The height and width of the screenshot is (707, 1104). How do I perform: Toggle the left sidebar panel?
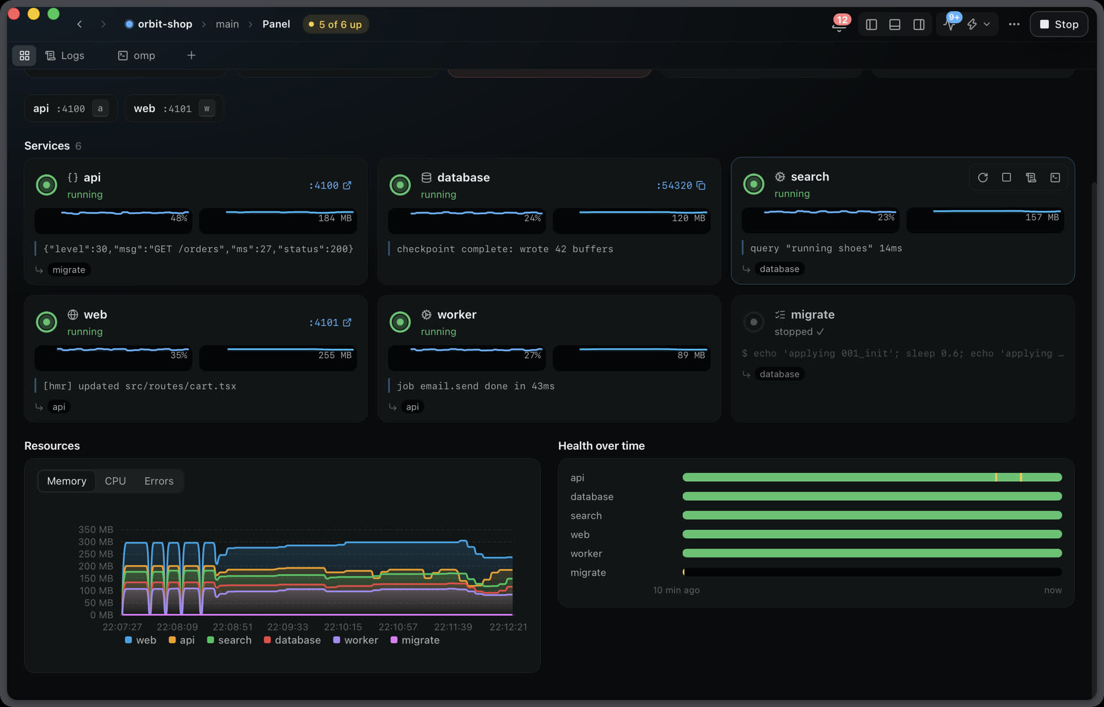tap(871, 24)
